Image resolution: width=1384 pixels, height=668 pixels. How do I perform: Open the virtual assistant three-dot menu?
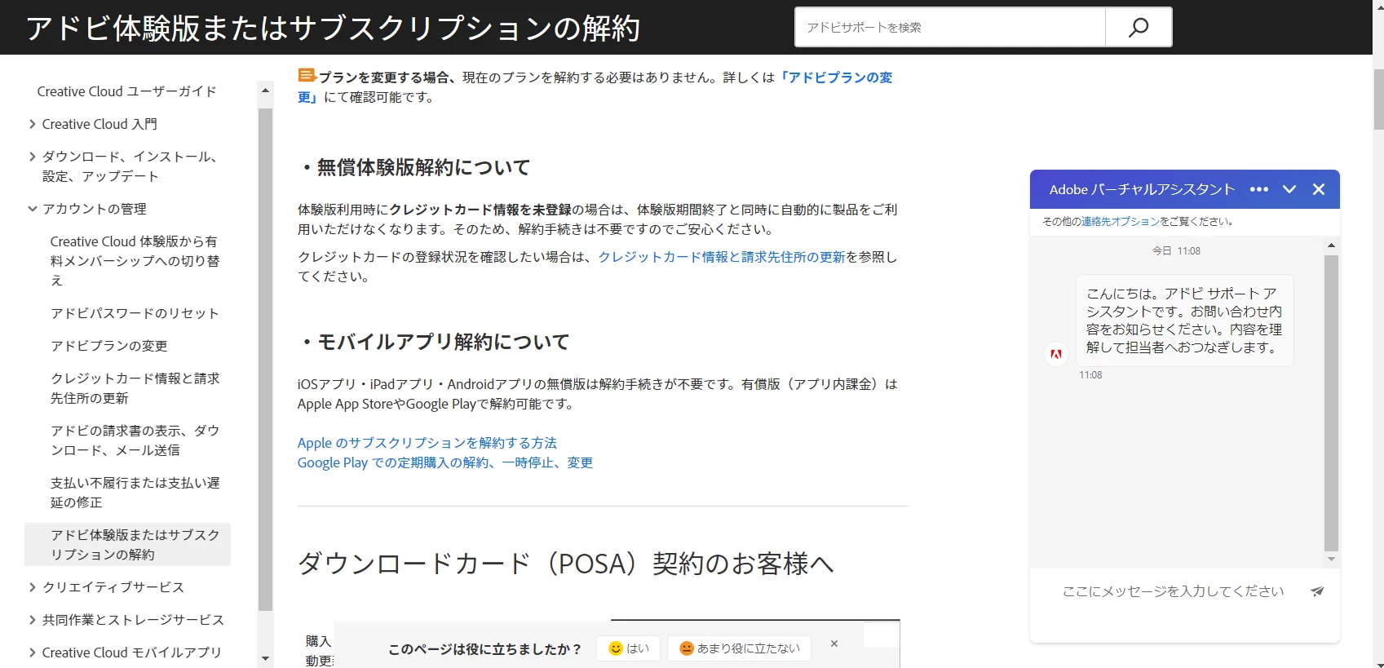coord(1259,189)
